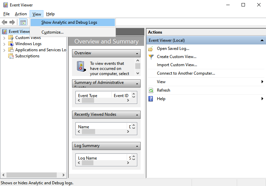Click Open Saved Log... action
Screen dimensions: 266x186
pyautogui.click(x=173, y=49)
